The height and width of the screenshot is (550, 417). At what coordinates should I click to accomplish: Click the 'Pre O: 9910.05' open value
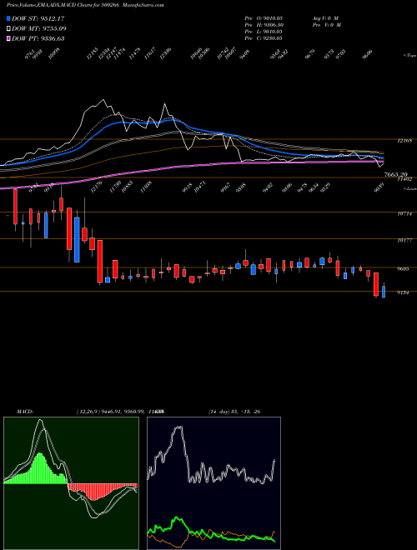pyautogui.click(x=264, y=17)
